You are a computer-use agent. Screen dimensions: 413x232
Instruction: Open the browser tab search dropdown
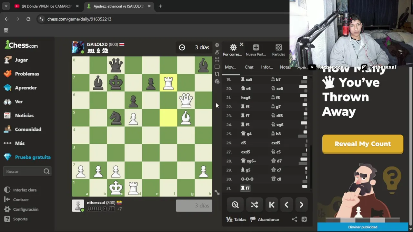click(6, 6)
